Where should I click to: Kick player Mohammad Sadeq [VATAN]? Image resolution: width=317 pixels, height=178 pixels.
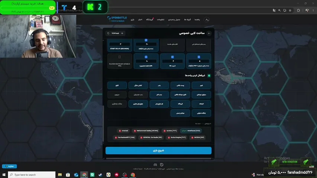[135, 131]
